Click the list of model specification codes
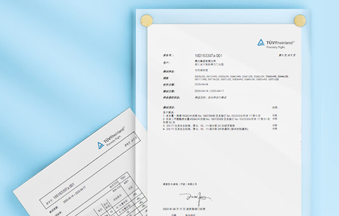 [242, 78]
